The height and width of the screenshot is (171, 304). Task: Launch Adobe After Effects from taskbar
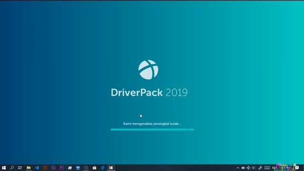tap(53, 168)
